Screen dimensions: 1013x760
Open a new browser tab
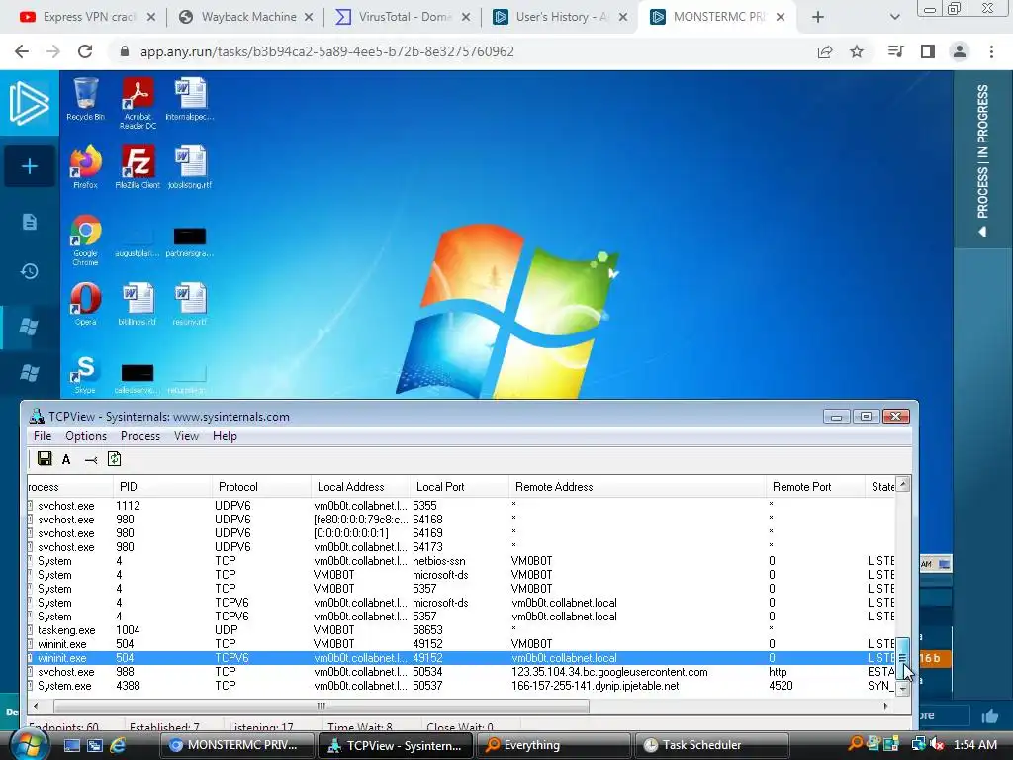click(x=818, y=17)
